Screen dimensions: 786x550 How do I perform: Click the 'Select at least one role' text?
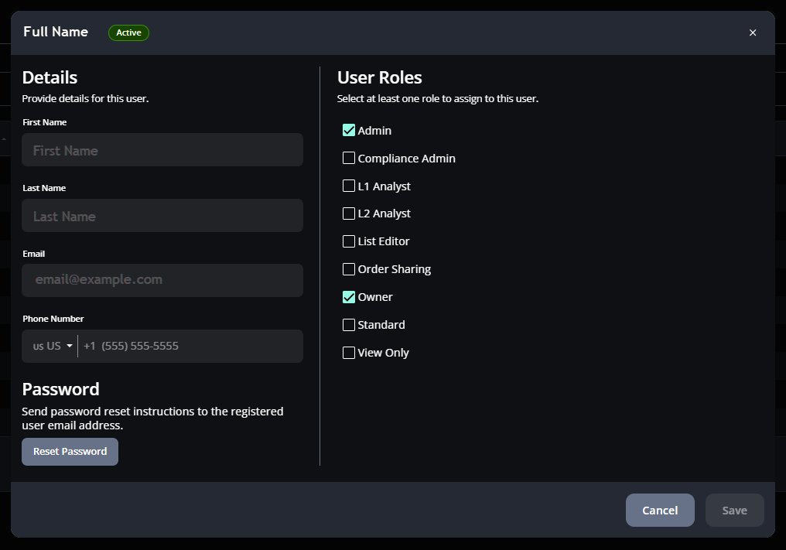point(438,99)
